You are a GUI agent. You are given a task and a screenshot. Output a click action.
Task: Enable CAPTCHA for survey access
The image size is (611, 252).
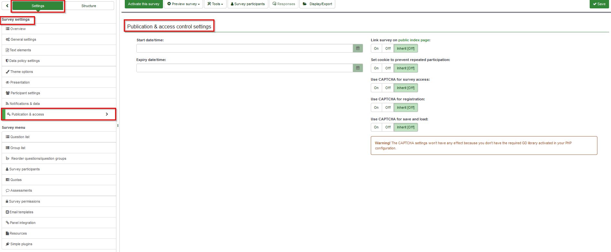[376, 88]
